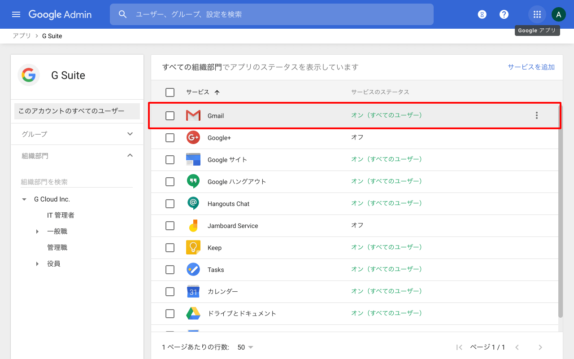
Task: Click Google+ status オフ
Action: [357, 137]
